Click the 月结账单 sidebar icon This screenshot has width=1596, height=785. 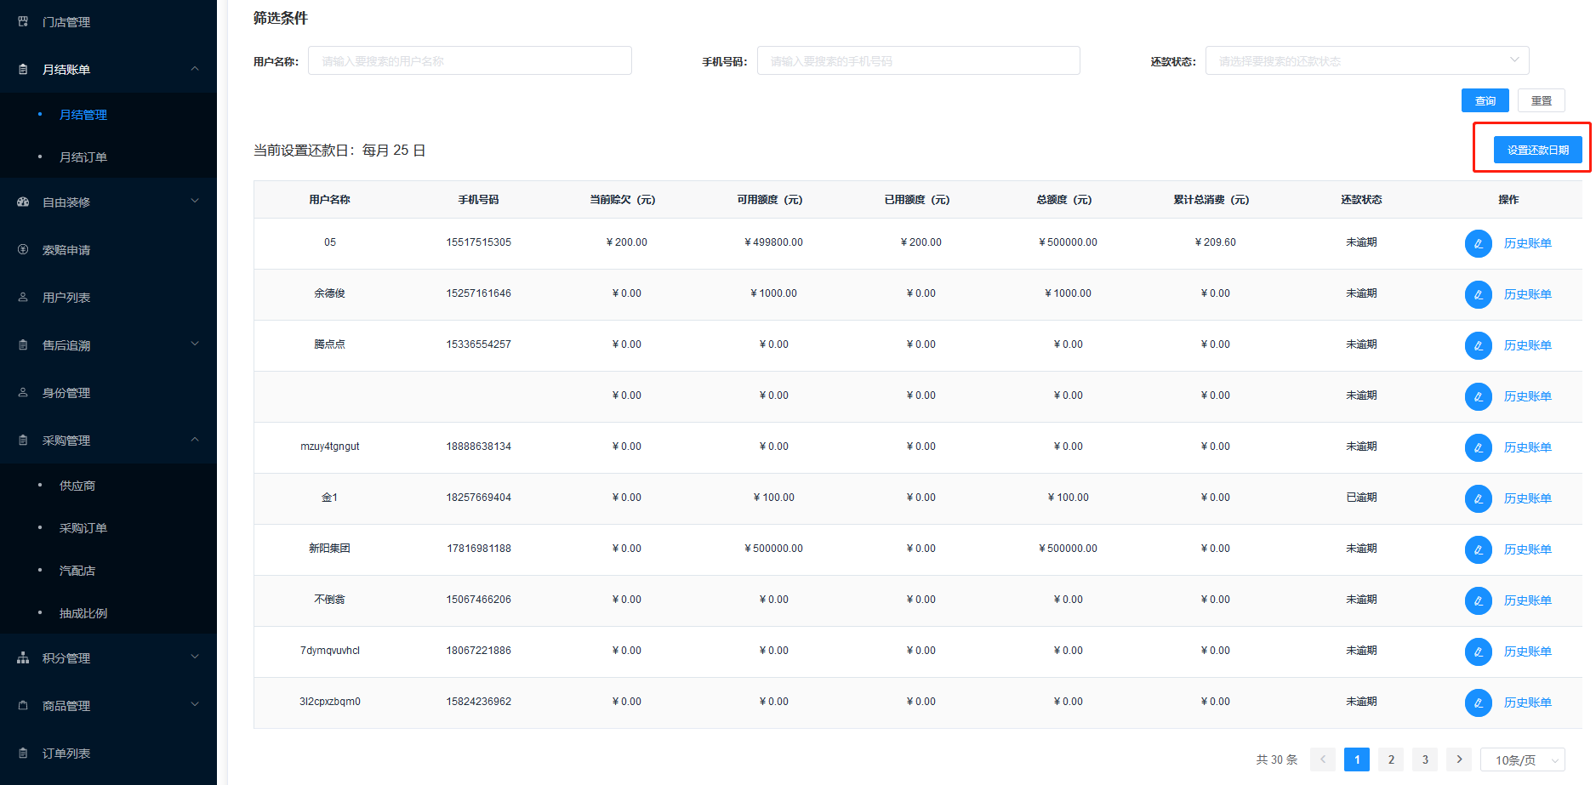(x=23, y=69)
